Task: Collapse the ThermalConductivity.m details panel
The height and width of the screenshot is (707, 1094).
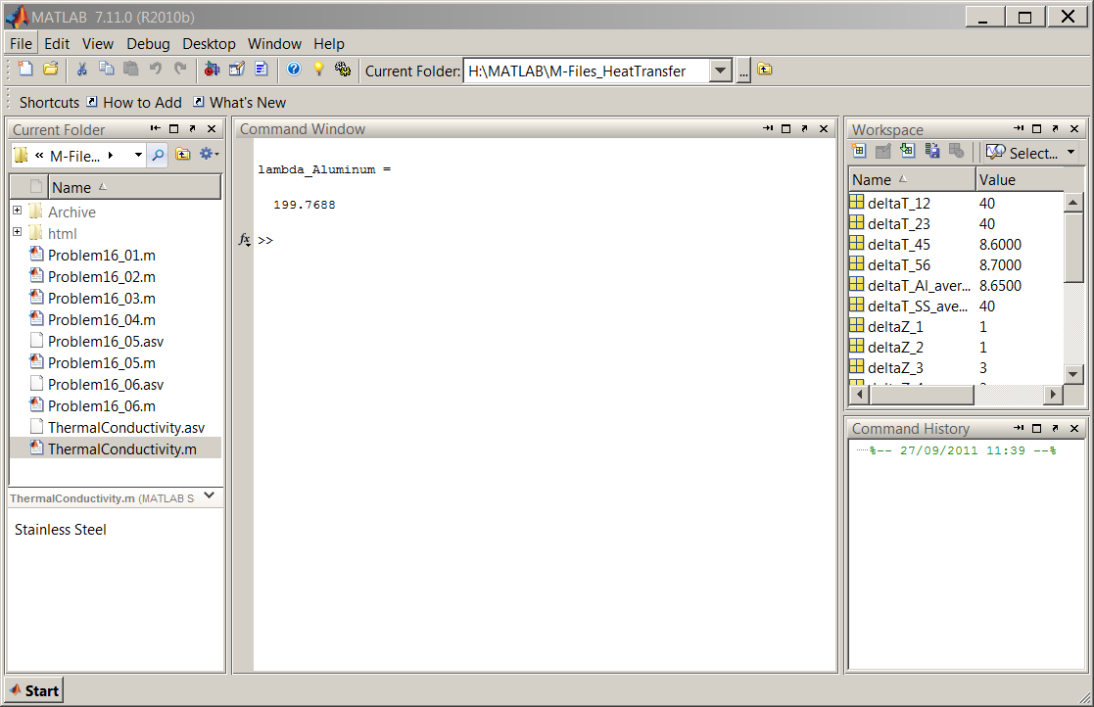Action: [210, 495]
